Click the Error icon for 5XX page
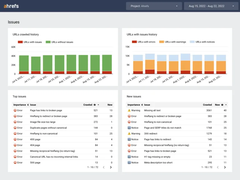Image resolution: width=240 pixels, height=180 pixels. (15, 162)
